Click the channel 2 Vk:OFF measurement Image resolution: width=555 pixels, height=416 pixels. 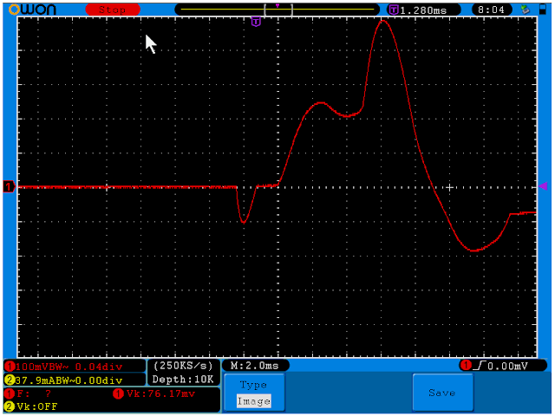click(37, 406)
